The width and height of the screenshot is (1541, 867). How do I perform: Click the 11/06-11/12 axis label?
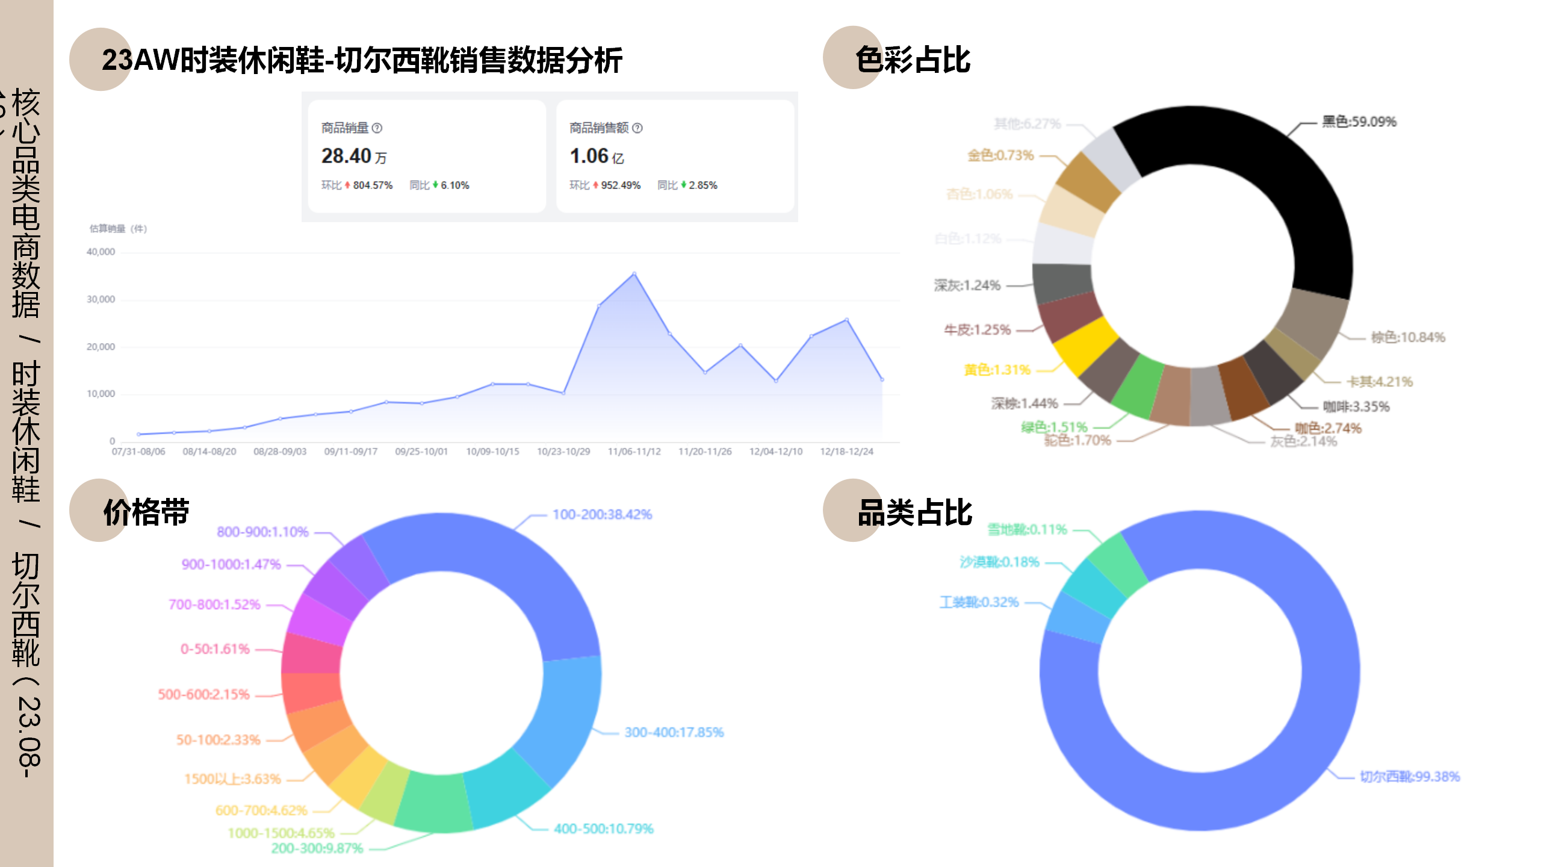pyautogui.click(x=634, y=452)
